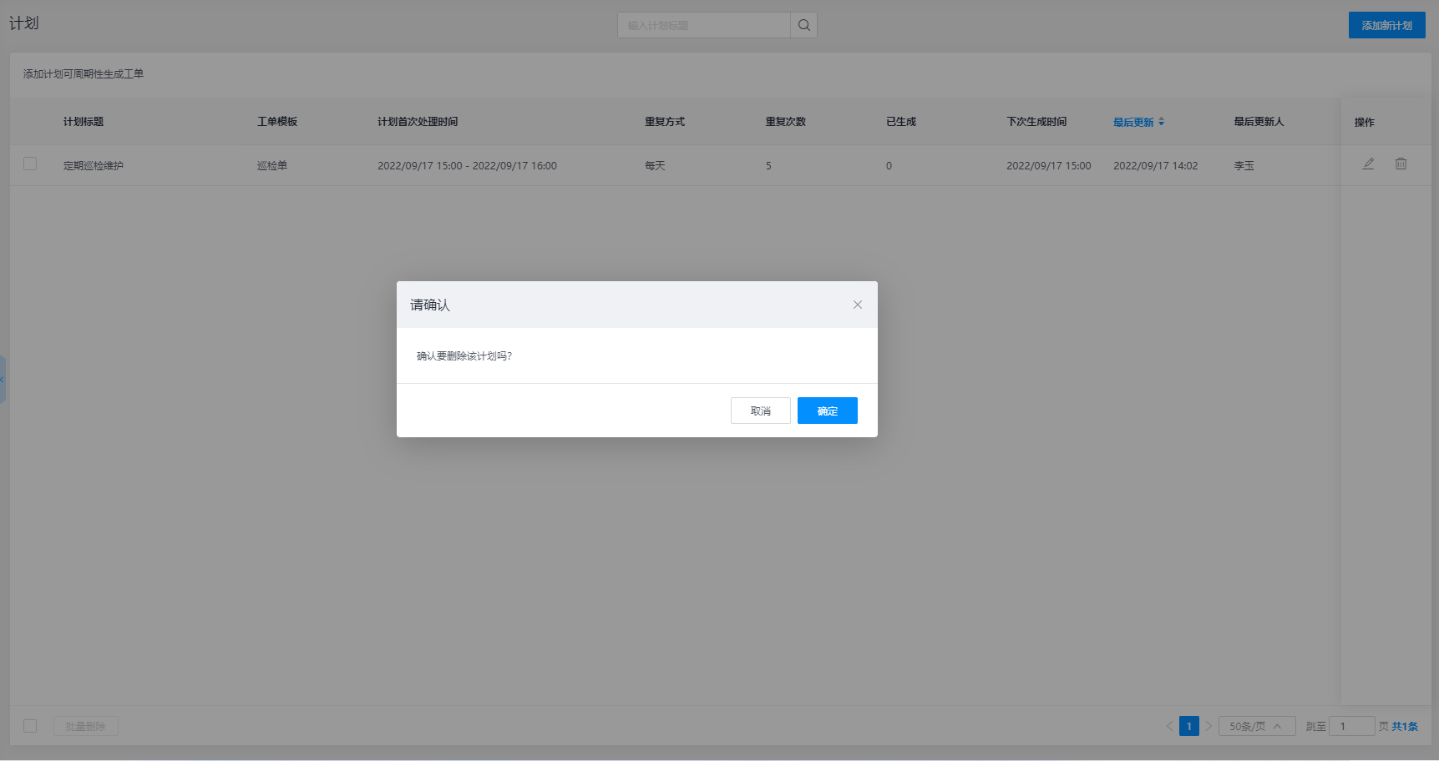Toggle the select-all checkbox at bottom
The height and width of the screenshot is (761, 1439).
(x=30, y=726)
